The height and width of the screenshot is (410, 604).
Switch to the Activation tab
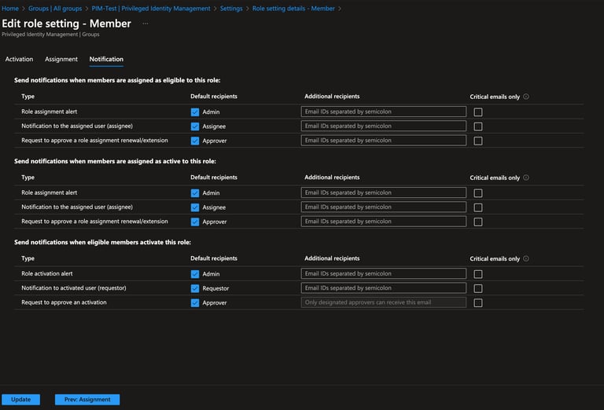click(19, 59)
